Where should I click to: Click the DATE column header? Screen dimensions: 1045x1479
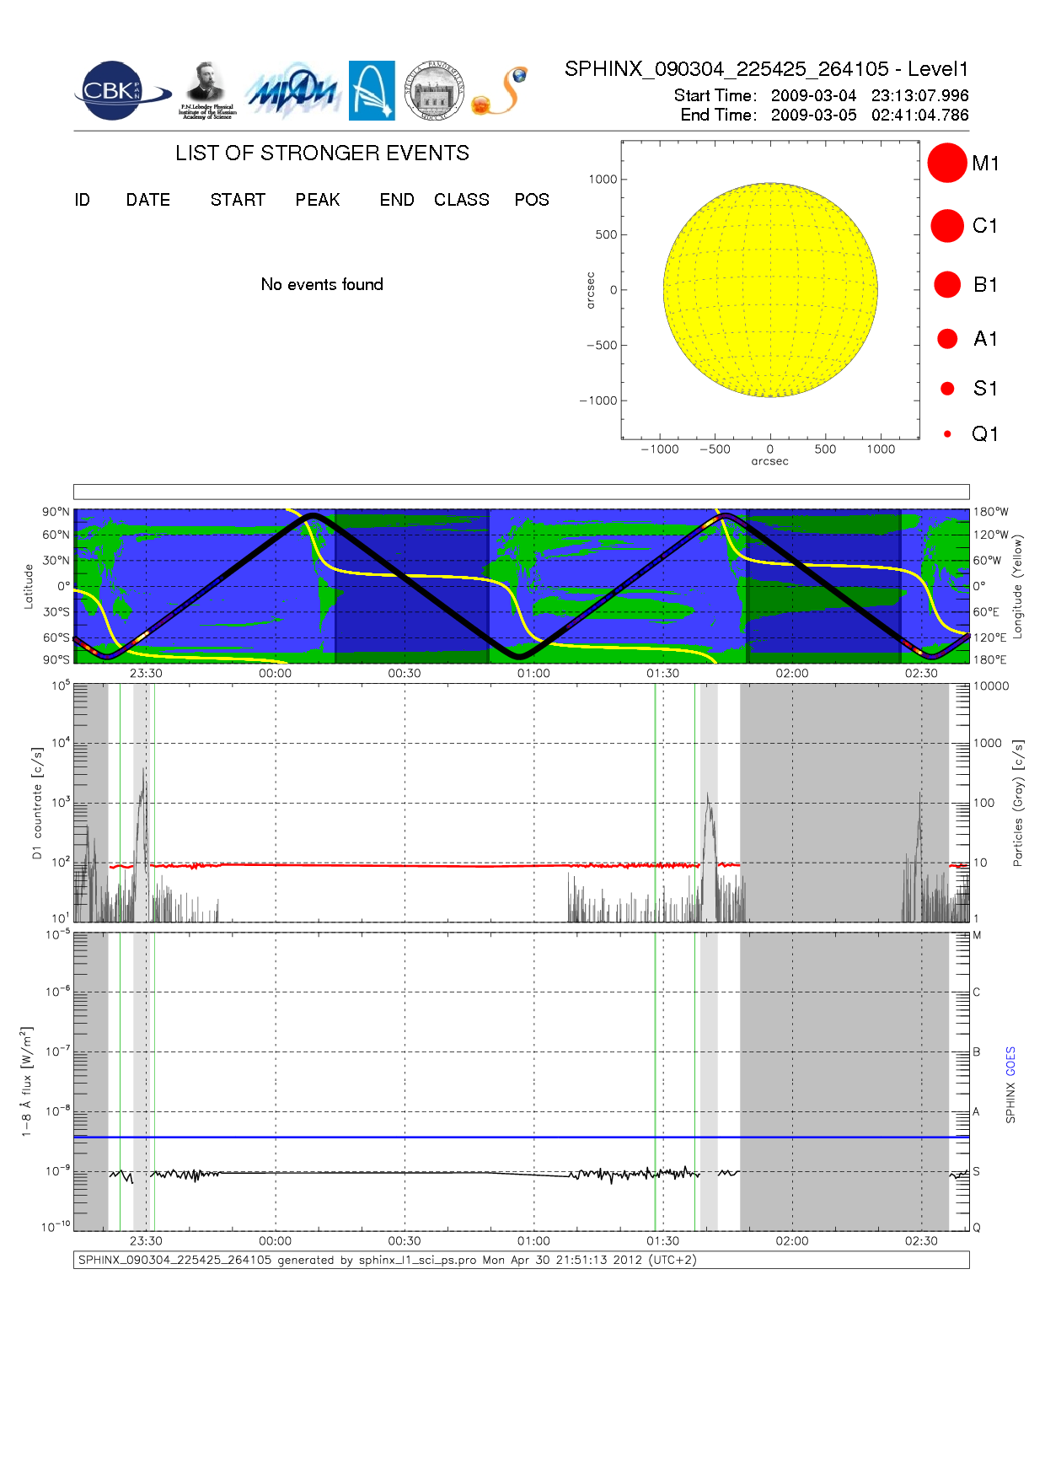[x=148, y=200]
